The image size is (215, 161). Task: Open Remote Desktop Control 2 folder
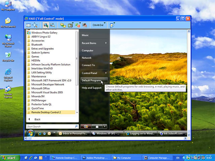point(46,112)
